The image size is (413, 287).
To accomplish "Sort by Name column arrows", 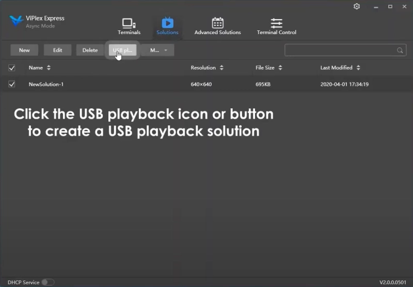I will pos(49,68).
